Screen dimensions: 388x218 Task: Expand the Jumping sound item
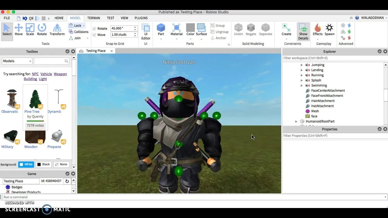pyautogui.click(x=302, y=65)
